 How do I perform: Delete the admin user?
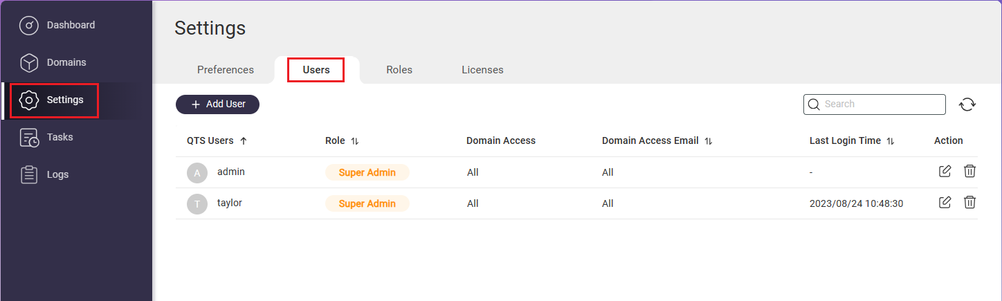coord(969,172)
